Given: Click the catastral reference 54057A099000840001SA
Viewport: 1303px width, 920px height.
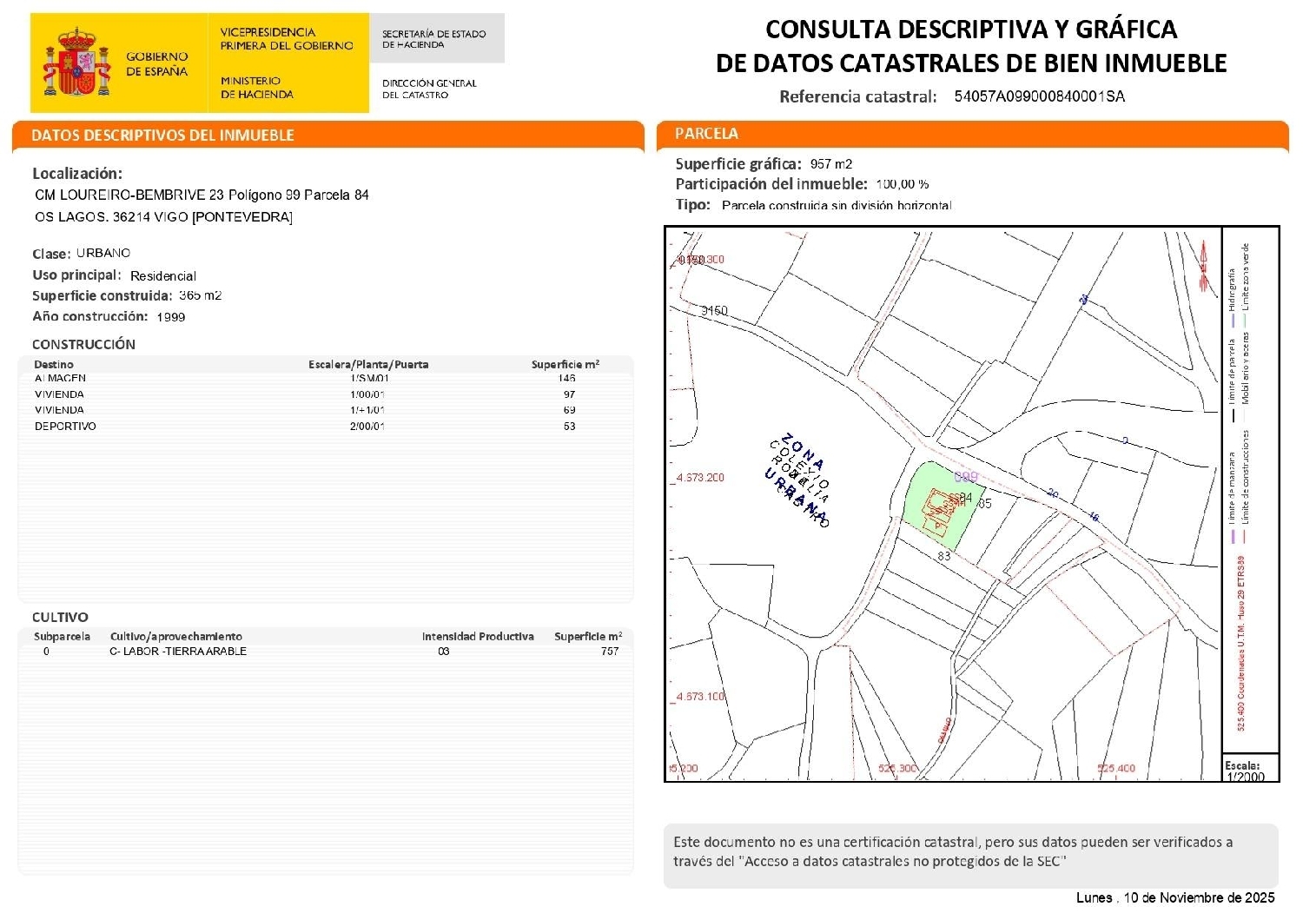Looking at the screenshot, I should (1041, 97).
